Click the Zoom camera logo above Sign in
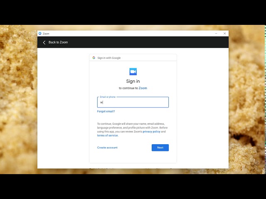The image size is (266, 199). (133, 72)
